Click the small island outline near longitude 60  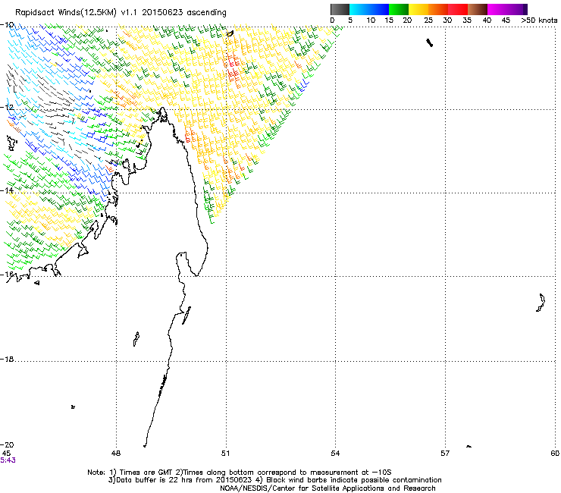541,303
